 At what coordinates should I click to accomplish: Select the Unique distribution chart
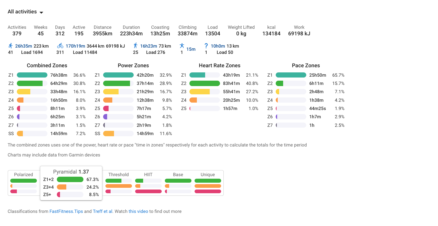(x=208, y=183)
